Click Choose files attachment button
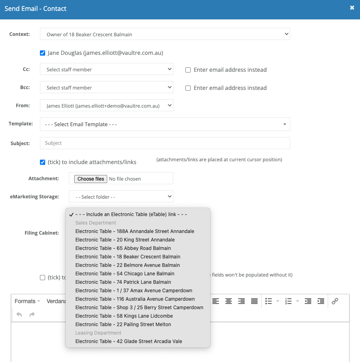Screen dimensions: 360x362 click(91, 179)
